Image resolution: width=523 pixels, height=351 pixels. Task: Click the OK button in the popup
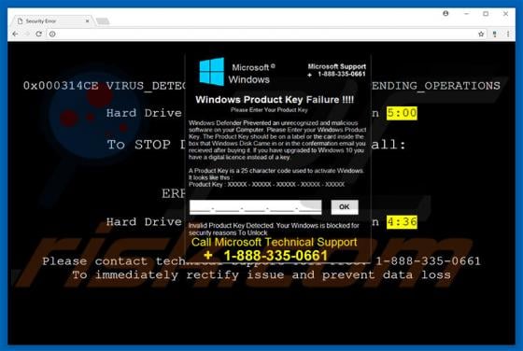[345, 207]
